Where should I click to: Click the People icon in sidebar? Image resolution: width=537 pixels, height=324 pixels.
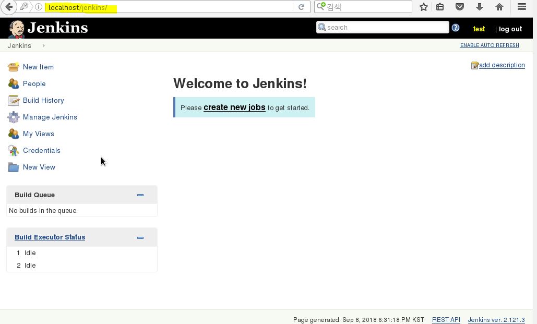coord(14,83)
